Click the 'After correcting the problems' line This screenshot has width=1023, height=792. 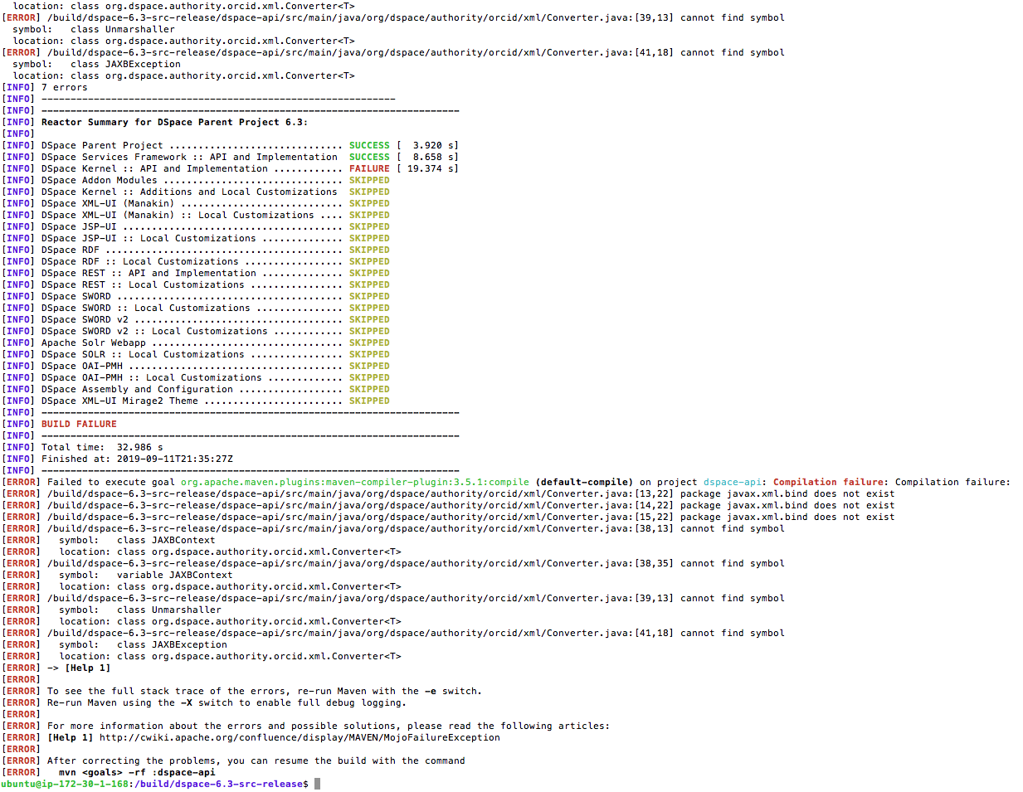pyautogui.click(x=234, y=760)
